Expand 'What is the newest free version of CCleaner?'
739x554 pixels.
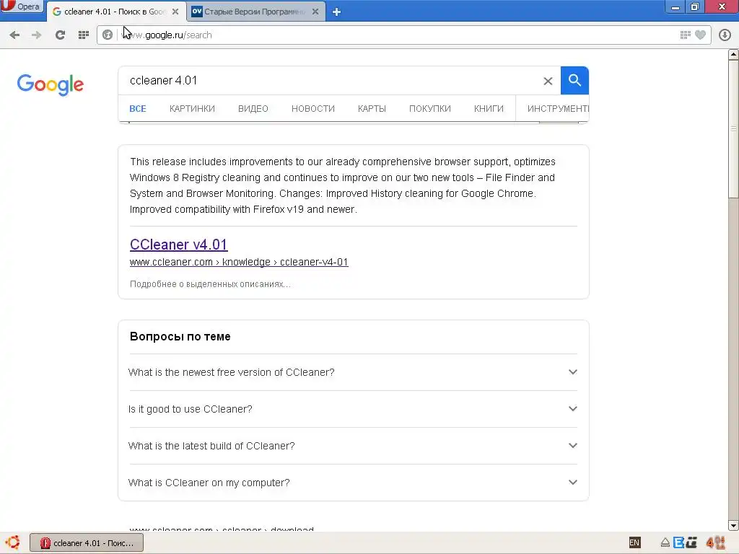pos(353,372)
